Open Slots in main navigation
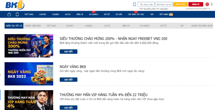Viewport: 215px width, 110px height. coord(68,14)
